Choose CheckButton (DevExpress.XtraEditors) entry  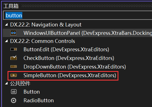(69, 58)
